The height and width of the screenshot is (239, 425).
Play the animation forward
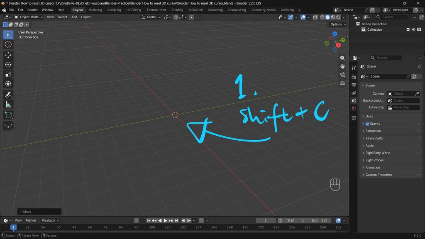[x=165, y=220]
